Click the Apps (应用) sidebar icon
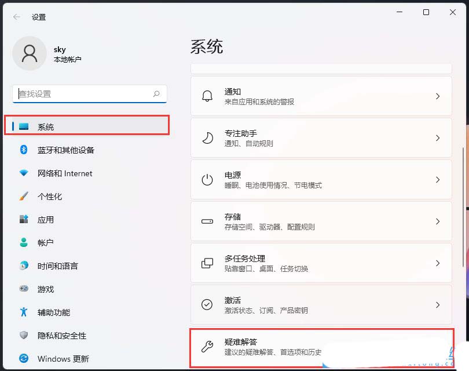This screenshot has width=469, height=371. tap(24, 220)
